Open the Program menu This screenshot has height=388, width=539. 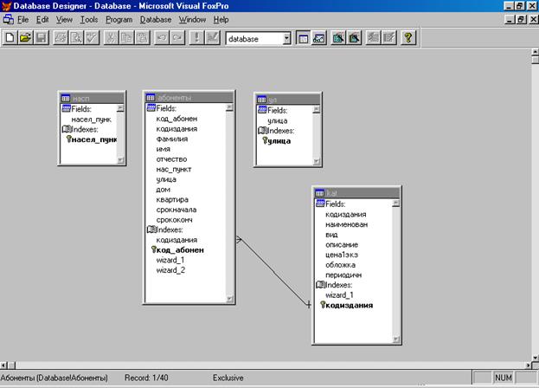119,19
